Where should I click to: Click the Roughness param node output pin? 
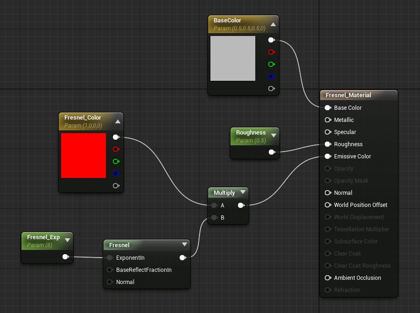click(272, 152)
